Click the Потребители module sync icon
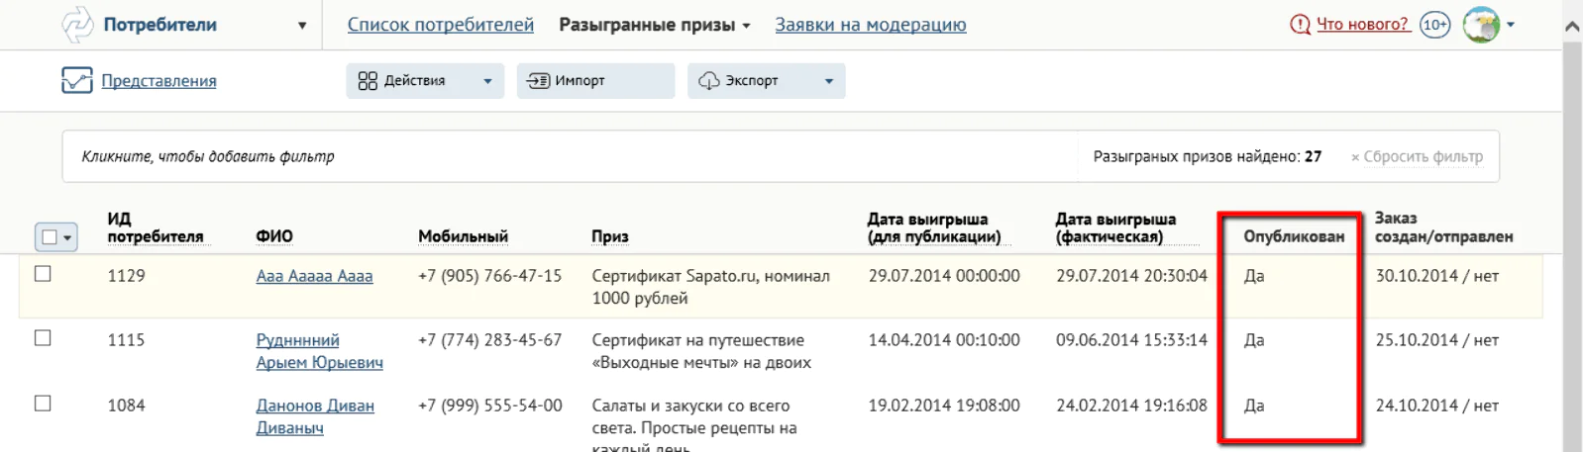Image resolution: width=1583 pixels, height=452 pixels. pos(77,25)
